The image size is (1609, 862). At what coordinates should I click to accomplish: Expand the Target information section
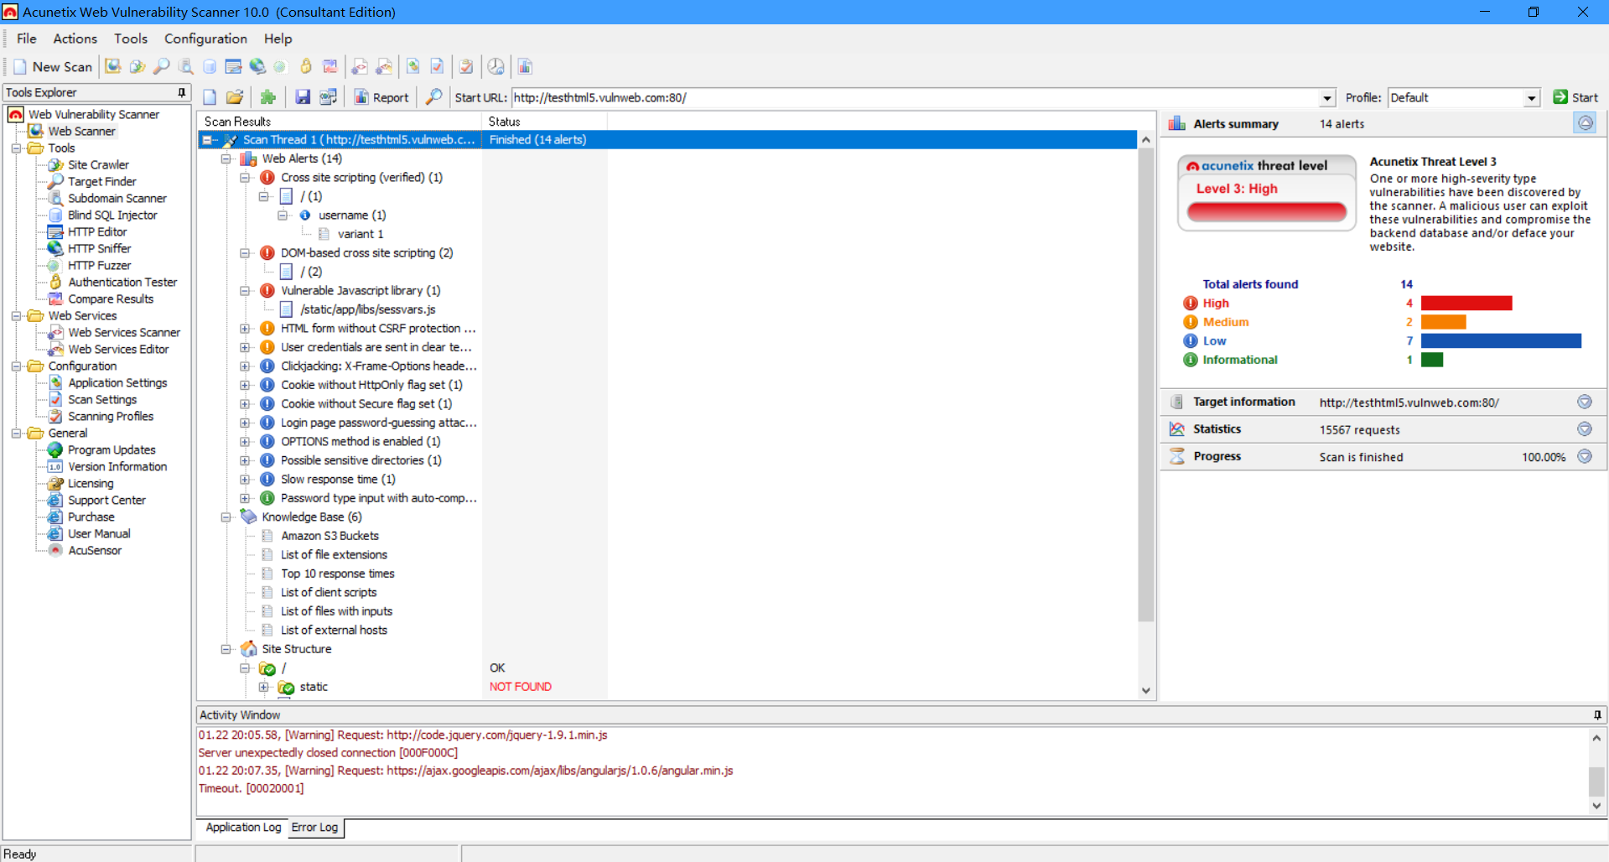(1585, 402)
